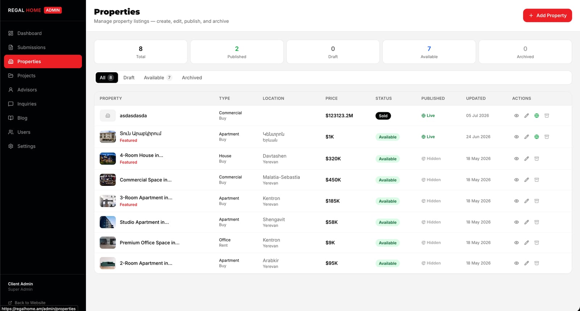Click the 05 Jul 2026 updated date
580x311 pixels.
click(477, 116)
